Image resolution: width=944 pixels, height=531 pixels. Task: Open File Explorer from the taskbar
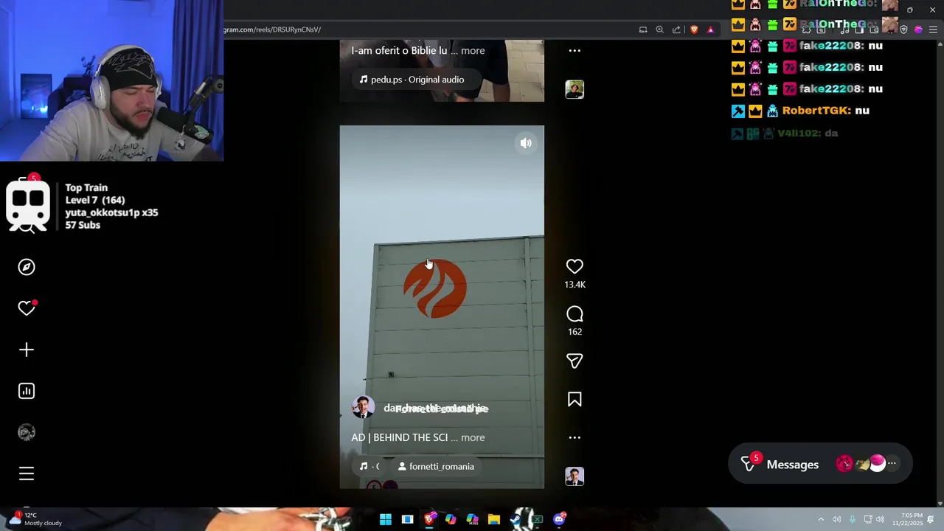click(493, 519)
